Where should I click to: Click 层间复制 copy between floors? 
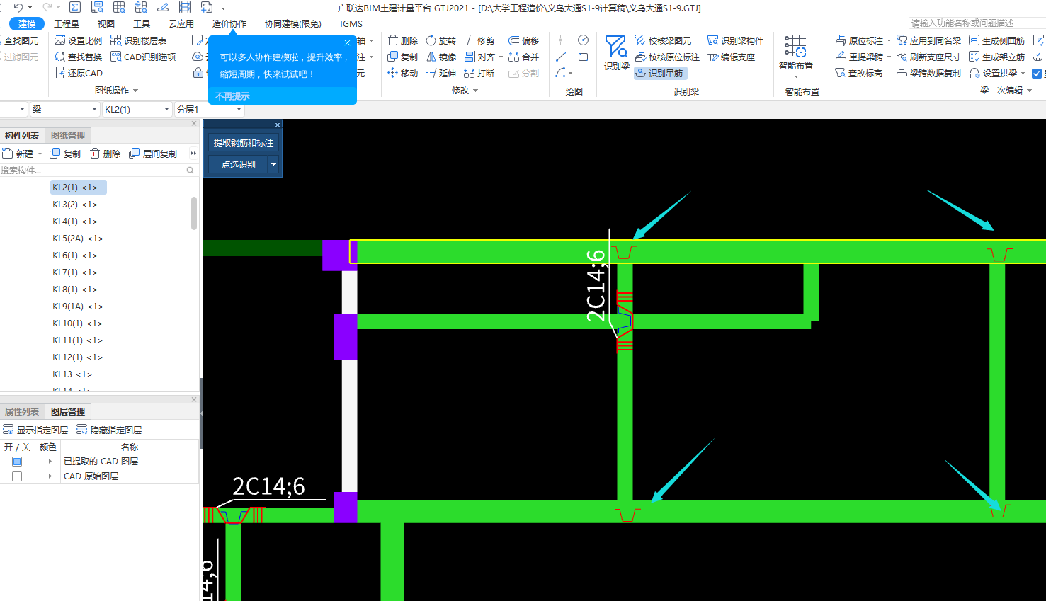pyautogui.click(x=153, y=154)
